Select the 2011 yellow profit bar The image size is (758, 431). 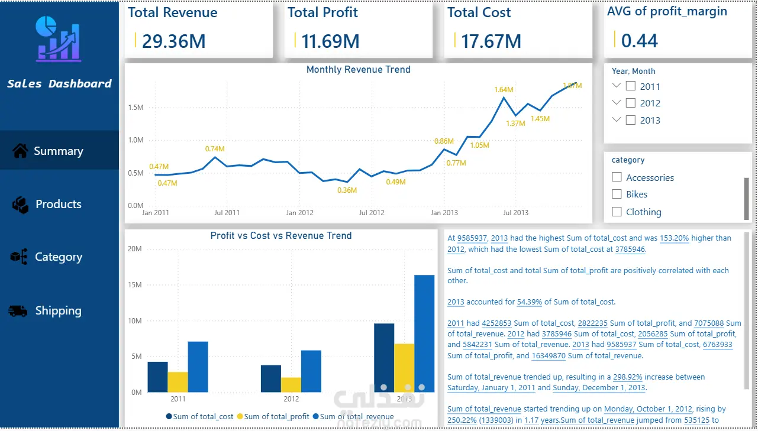point(178,382)
